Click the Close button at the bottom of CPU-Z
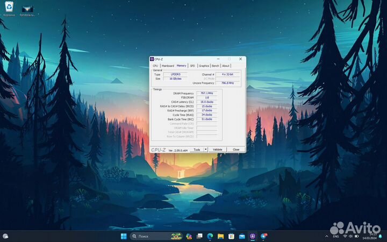Screen dimensions: 387x242 236,150
